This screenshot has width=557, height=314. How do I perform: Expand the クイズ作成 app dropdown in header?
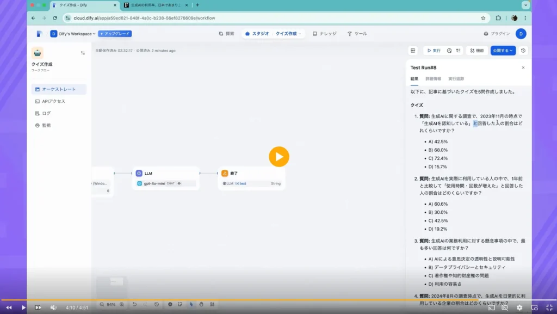[288, 34]
